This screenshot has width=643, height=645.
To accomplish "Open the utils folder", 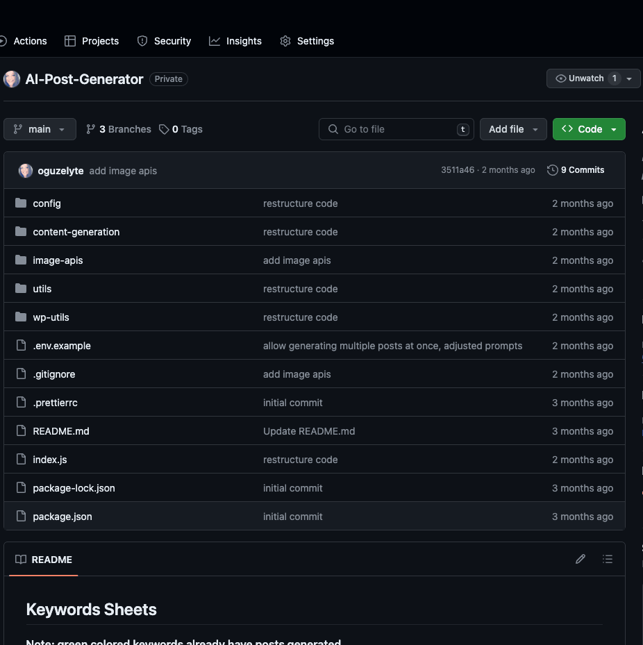I will pyautogui.click(x=42, y=289).
